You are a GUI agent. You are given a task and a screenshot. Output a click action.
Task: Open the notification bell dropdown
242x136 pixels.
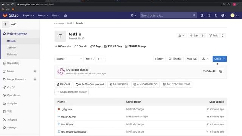pyautogui.click(x=181, y=36)
